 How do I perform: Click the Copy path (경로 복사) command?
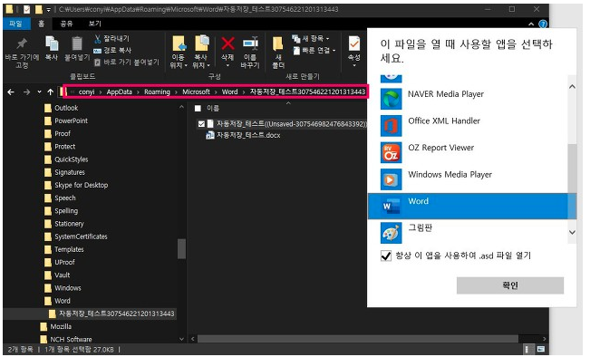(x=112, y=50)
